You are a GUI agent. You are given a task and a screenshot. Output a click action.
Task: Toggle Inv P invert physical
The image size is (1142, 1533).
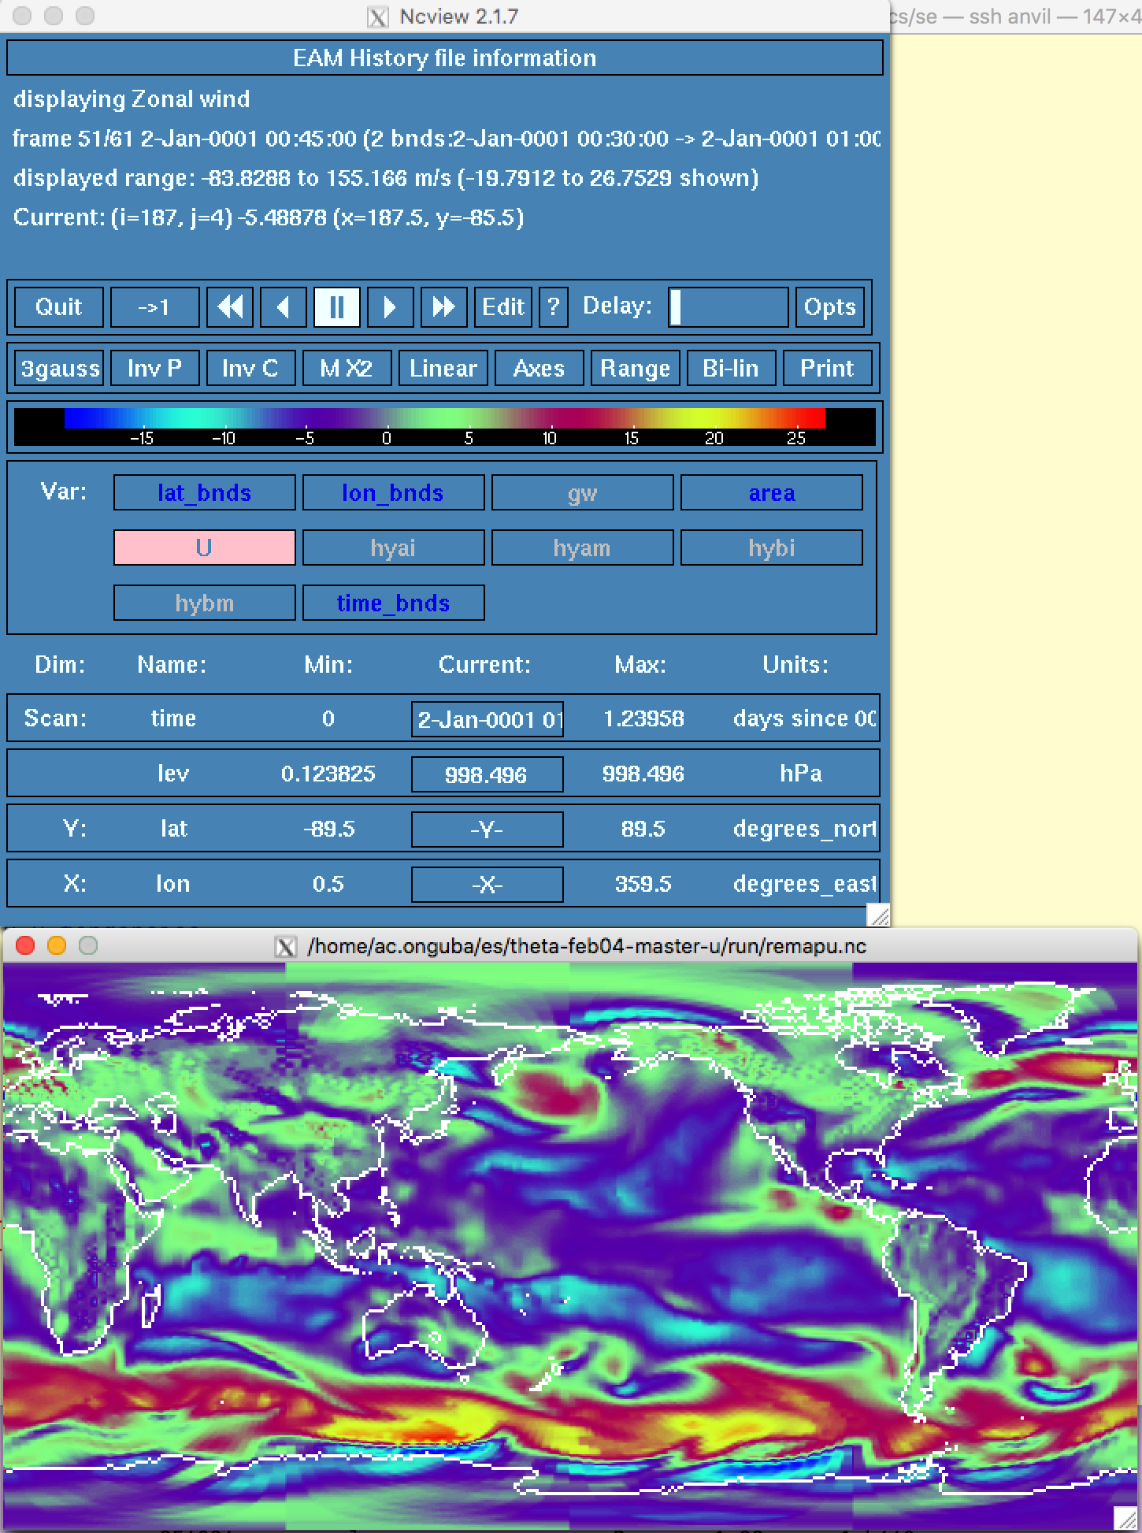point(155,368)
